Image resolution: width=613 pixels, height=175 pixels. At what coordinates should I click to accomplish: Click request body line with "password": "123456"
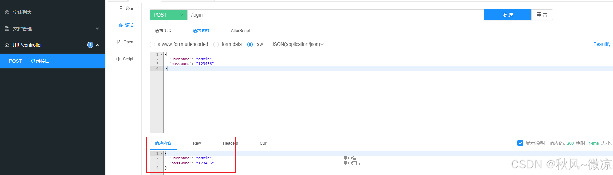coord(191,64)
